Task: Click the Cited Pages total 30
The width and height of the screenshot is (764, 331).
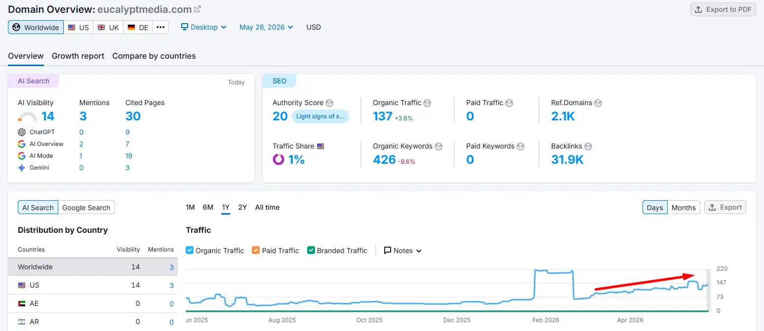Action: tap(133, 116)
